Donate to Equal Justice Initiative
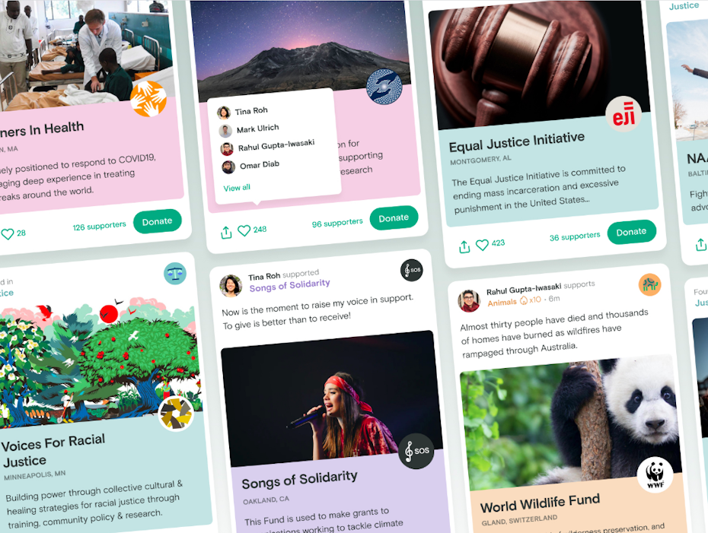Image resolution: width=708 pixels, height=533 pixels. click(x=631, y=232)
